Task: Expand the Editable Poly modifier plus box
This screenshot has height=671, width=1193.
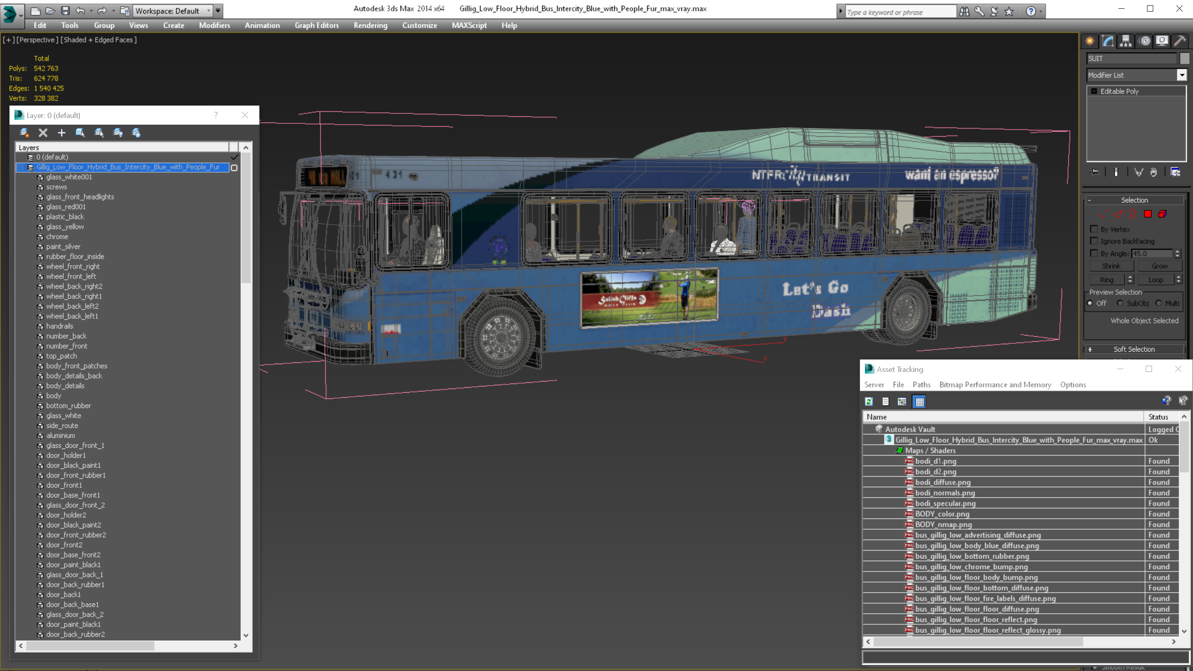Action: point(1094,91)
